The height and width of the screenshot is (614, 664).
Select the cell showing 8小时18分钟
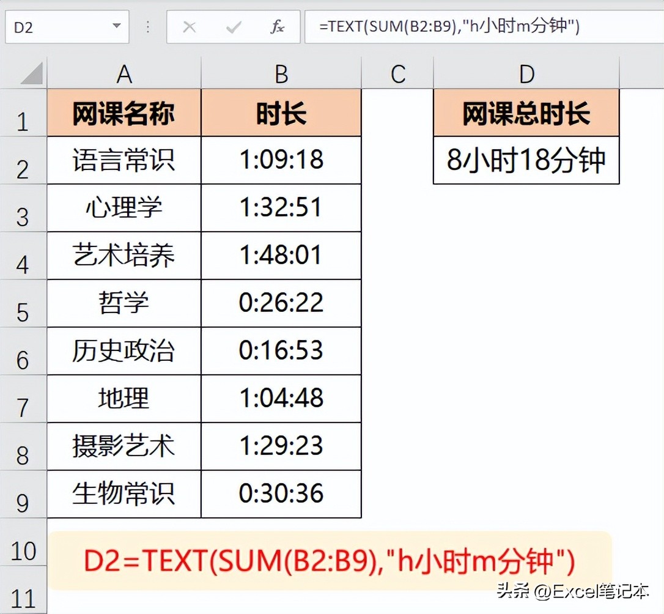click(x=526, y=160)
